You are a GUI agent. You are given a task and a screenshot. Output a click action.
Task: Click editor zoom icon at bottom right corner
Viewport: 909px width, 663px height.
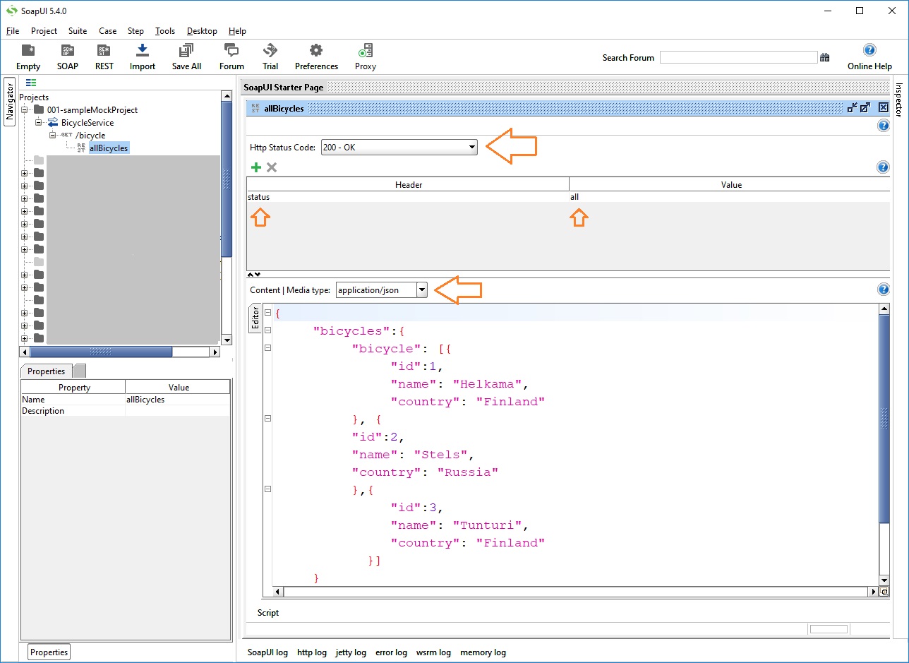pos(884,592)
